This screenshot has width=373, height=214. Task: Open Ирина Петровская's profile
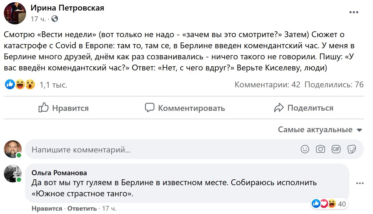click(68, 8)
